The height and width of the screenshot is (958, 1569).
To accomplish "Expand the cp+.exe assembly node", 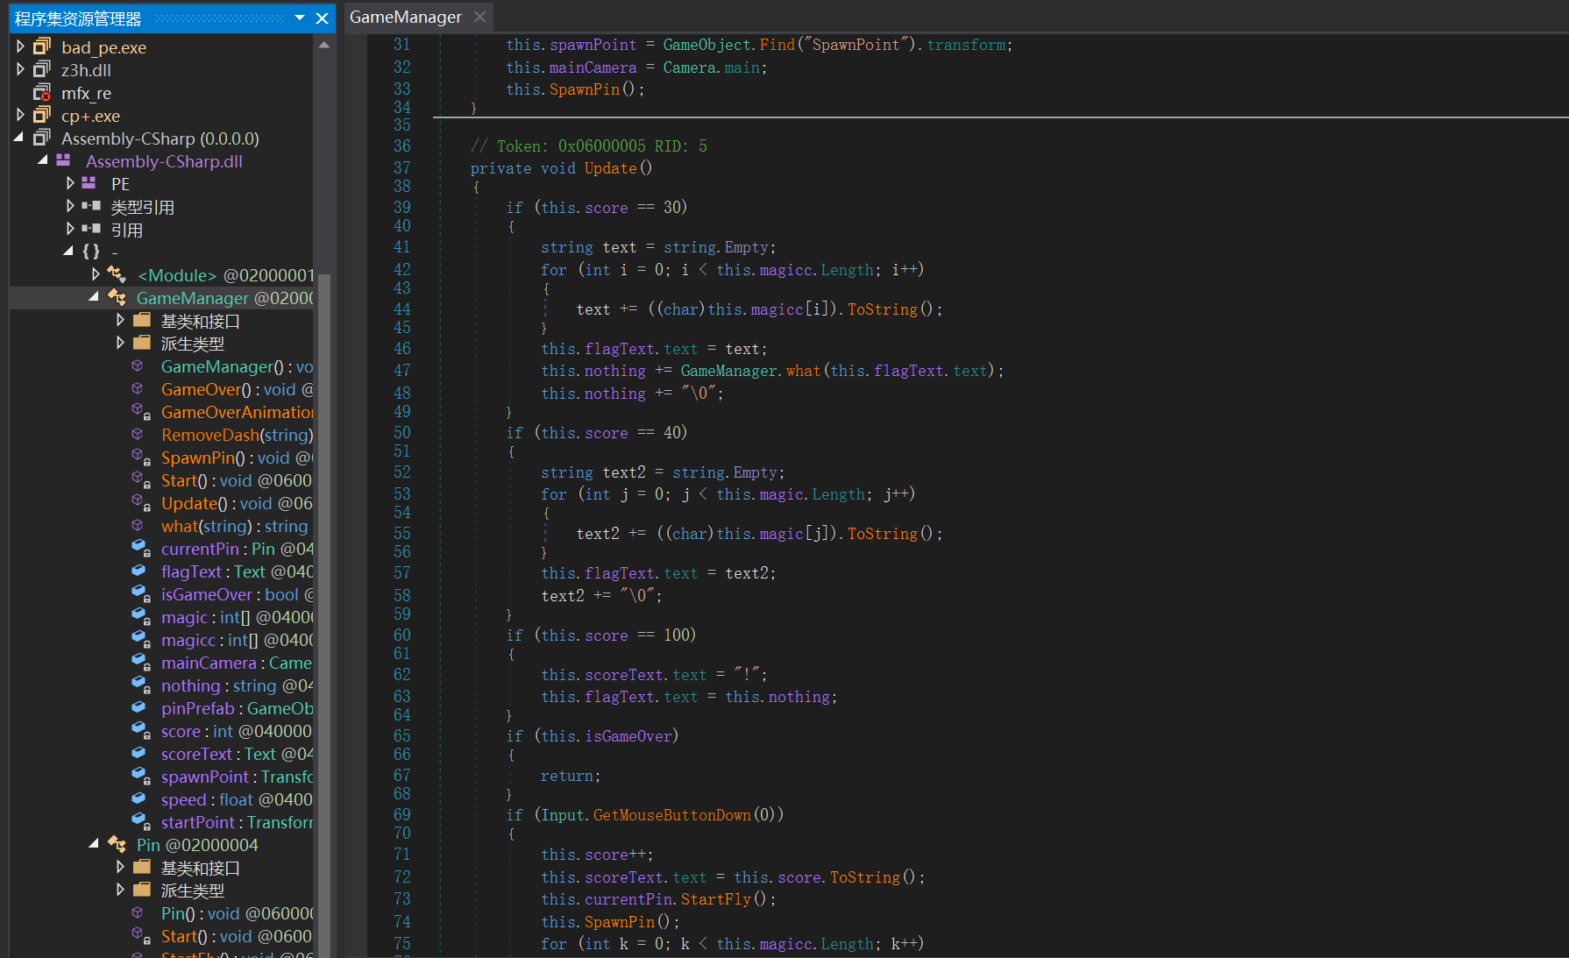I will [20, 115].
